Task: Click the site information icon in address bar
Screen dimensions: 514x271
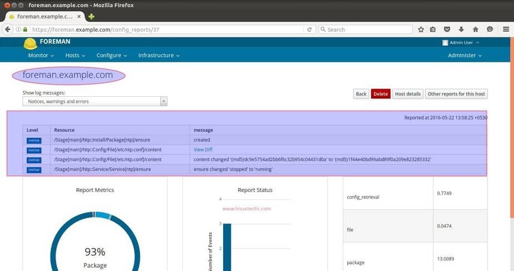Action: coord(18,29)
